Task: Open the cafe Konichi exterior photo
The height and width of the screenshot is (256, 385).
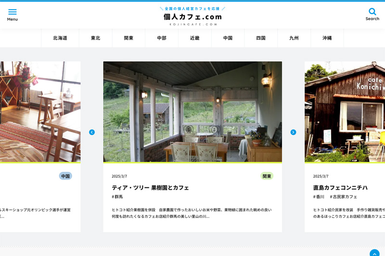Action: [x=345, y=112]
